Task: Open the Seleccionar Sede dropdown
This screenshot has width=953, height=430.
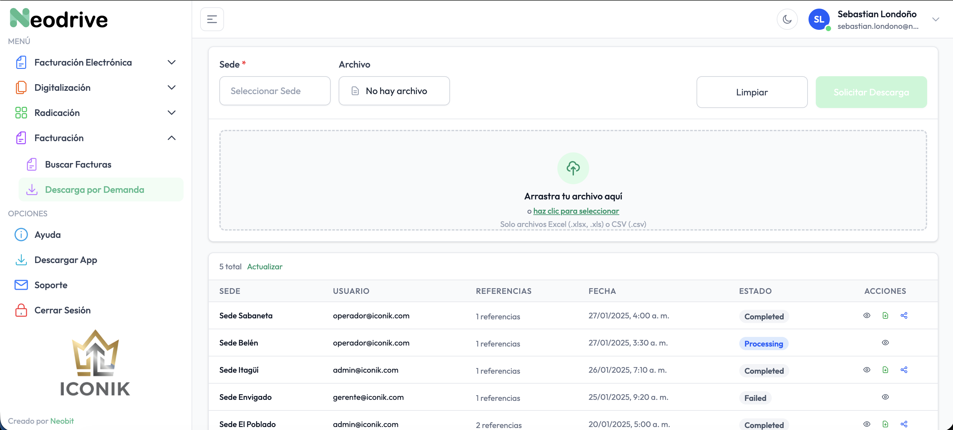Action: click(x=274, y=91)
